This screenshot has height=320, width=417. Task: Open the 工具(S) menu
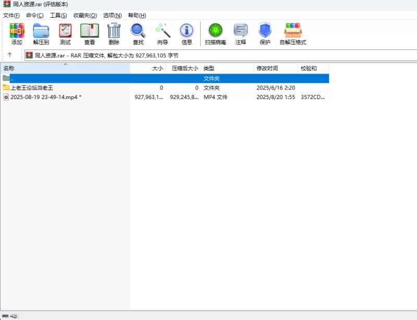tap(58, 16)
